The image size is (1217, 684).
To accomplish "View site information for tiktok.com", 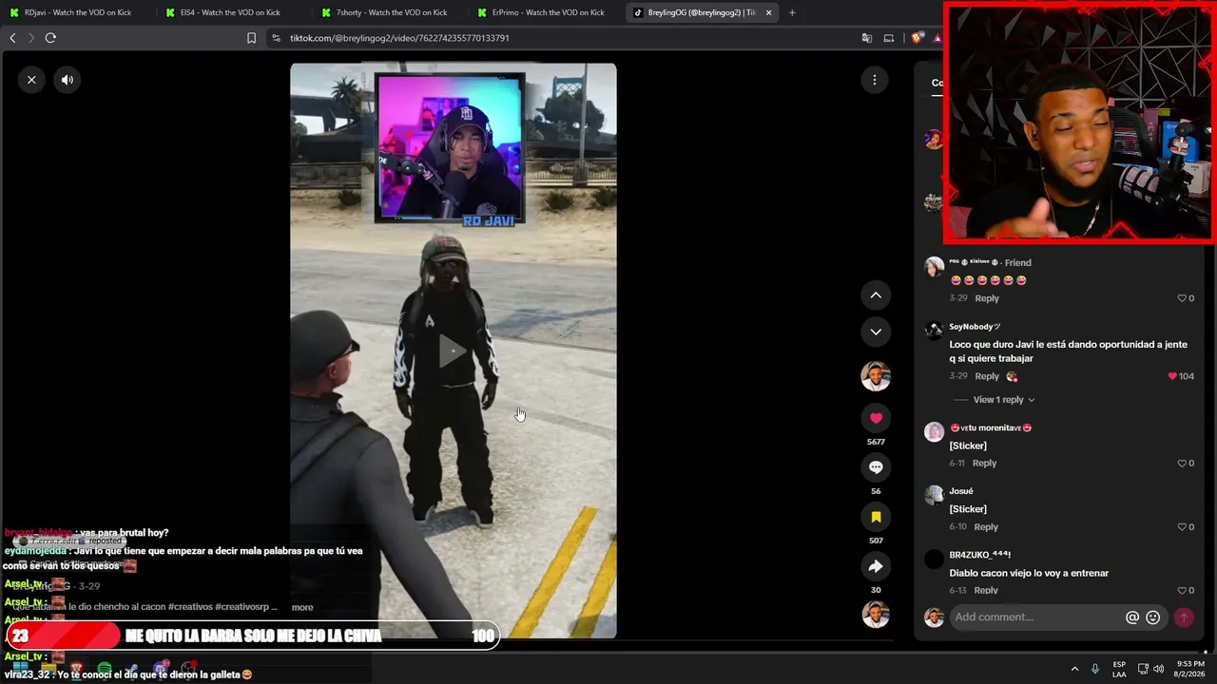I will click(276, 38).
